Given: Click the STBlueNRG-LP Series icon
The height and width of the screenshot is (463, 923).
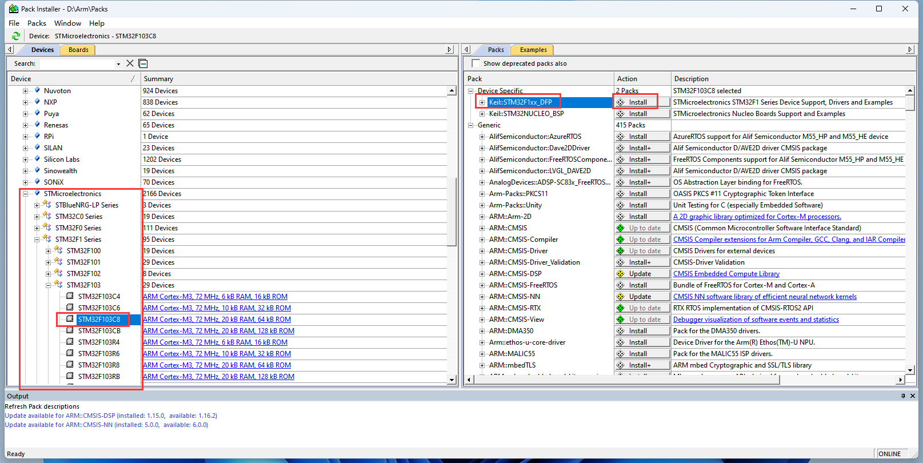Looking at the screenshot, I should pyautogui.click(x=47, y=205).
